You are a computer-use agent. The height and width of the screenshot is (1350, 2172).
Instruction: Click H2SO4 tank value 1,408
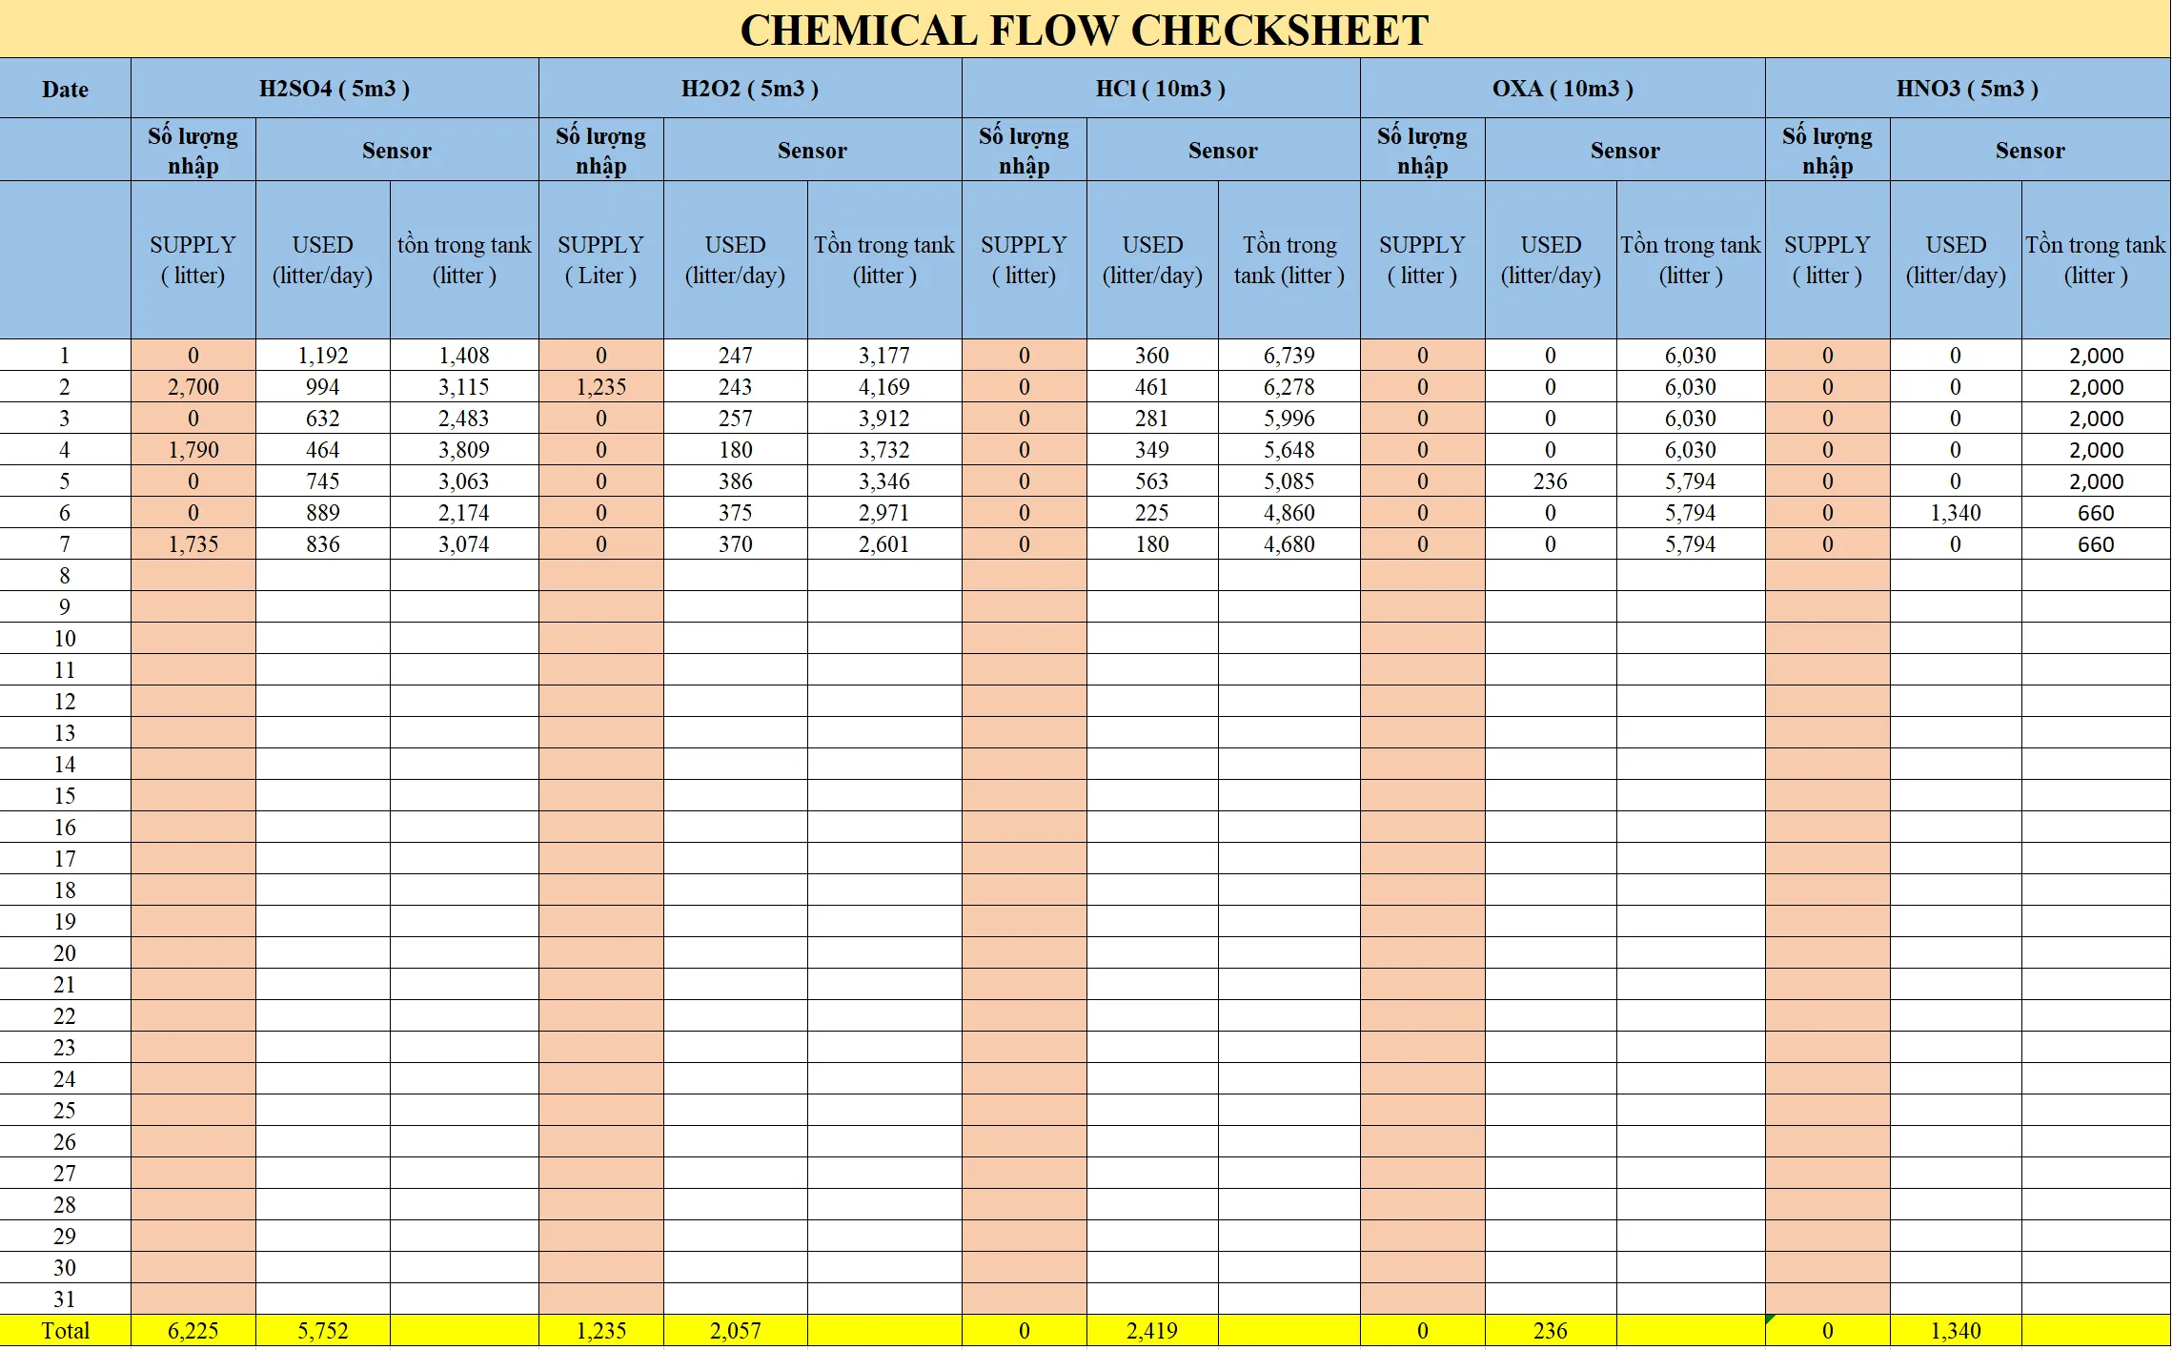coord(464,356)
